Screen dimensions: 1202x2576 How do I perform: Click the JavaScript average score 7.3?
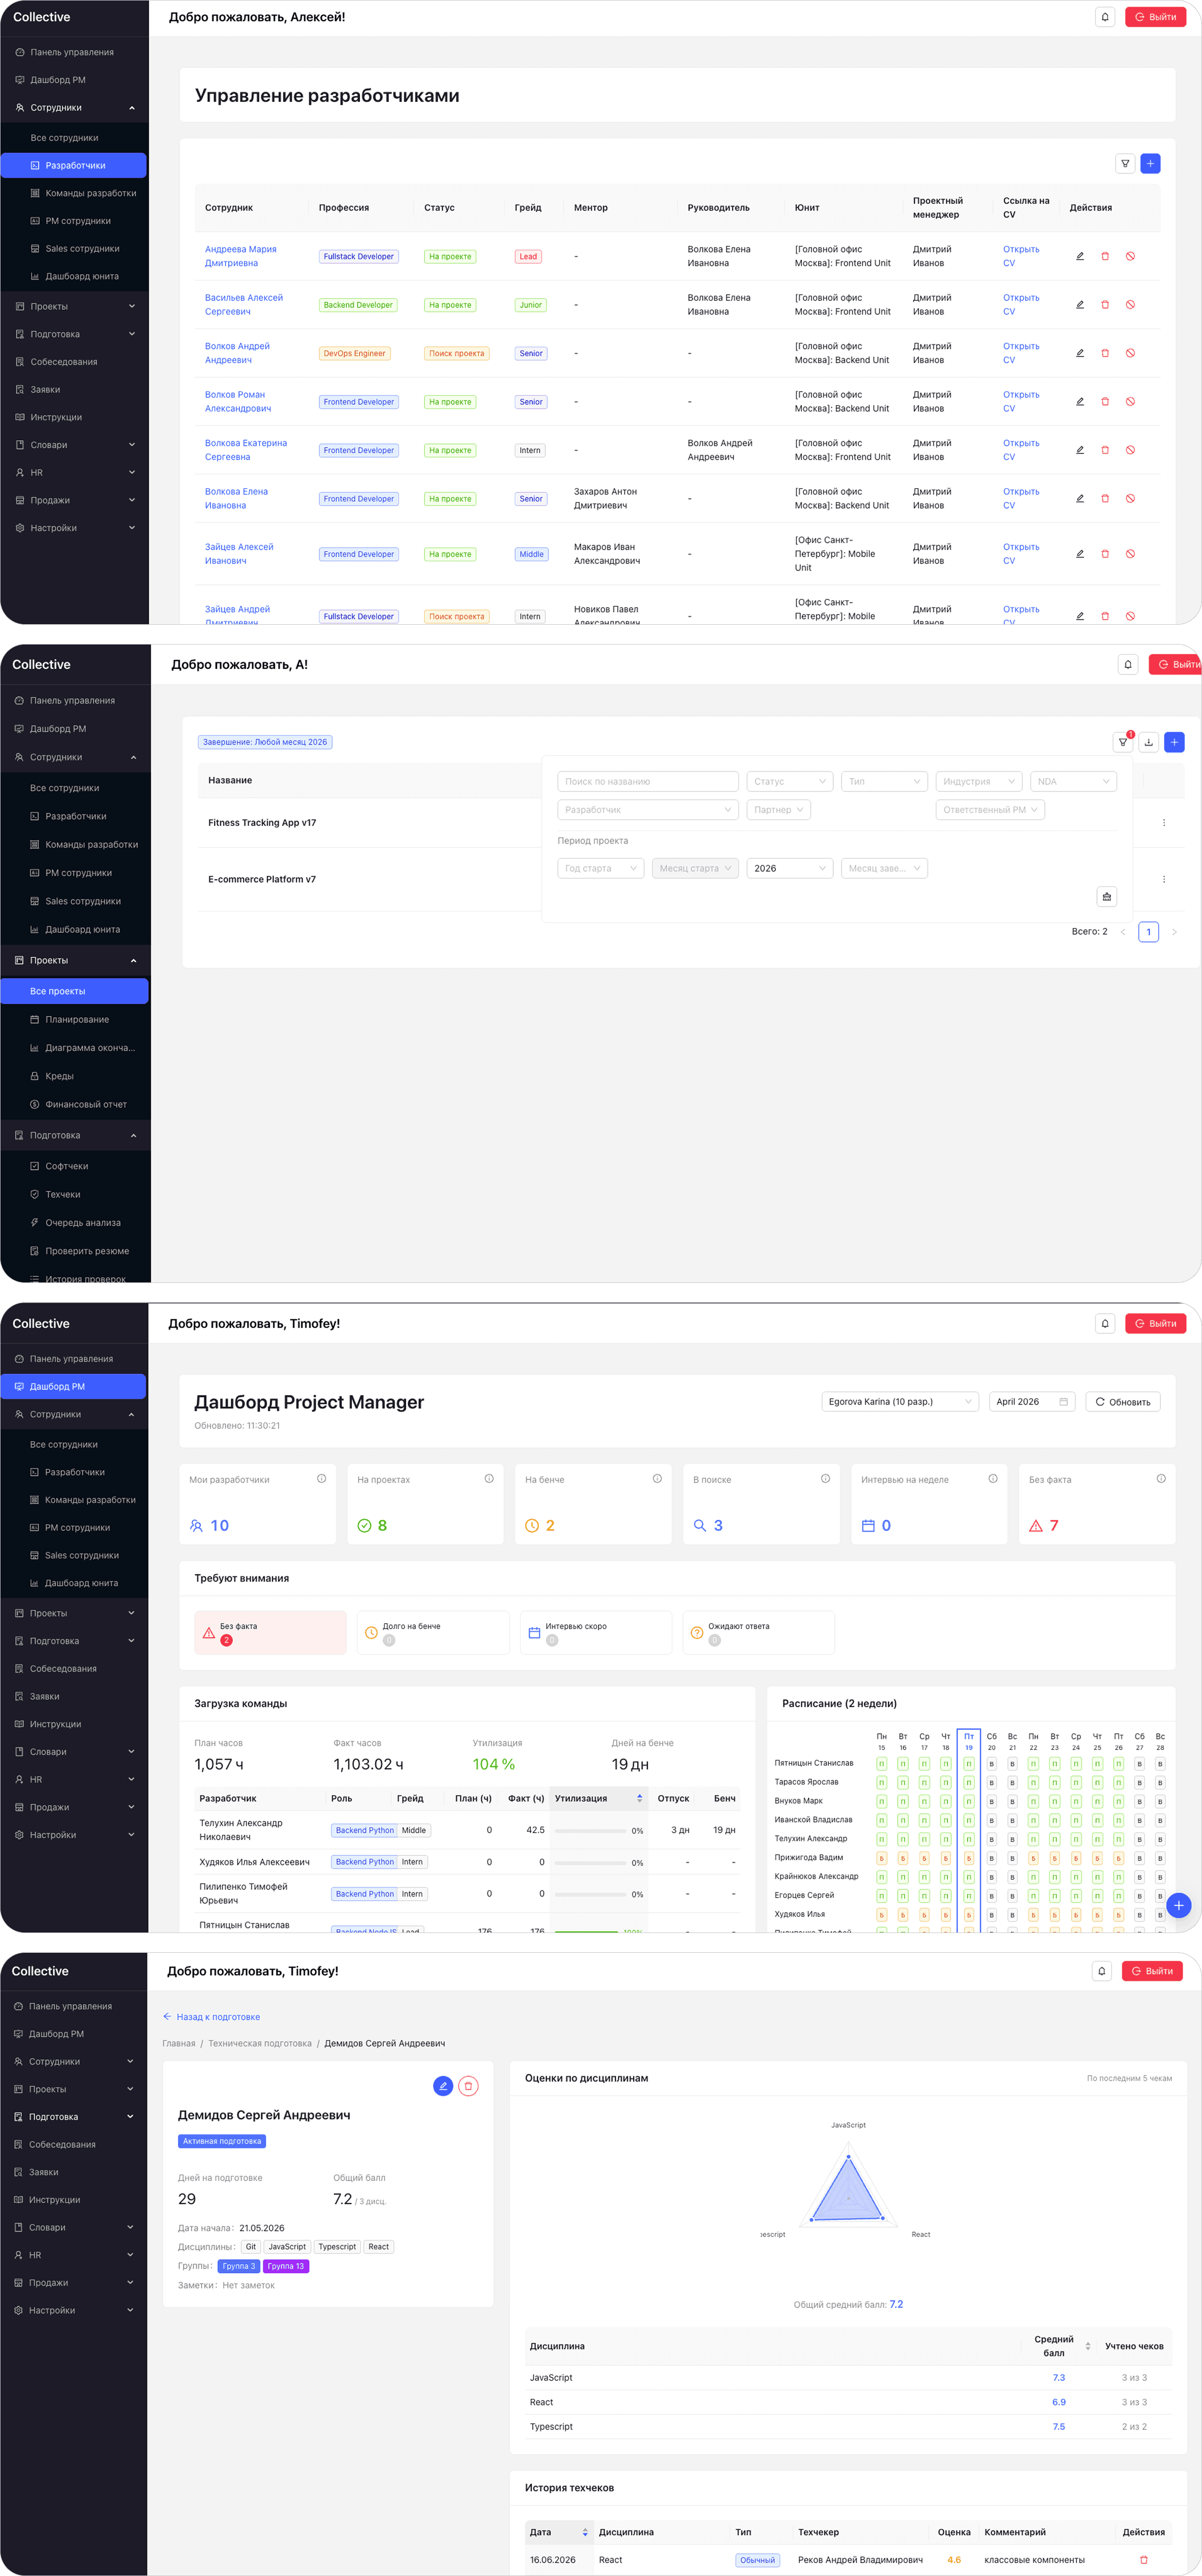coord(1059,2378)
